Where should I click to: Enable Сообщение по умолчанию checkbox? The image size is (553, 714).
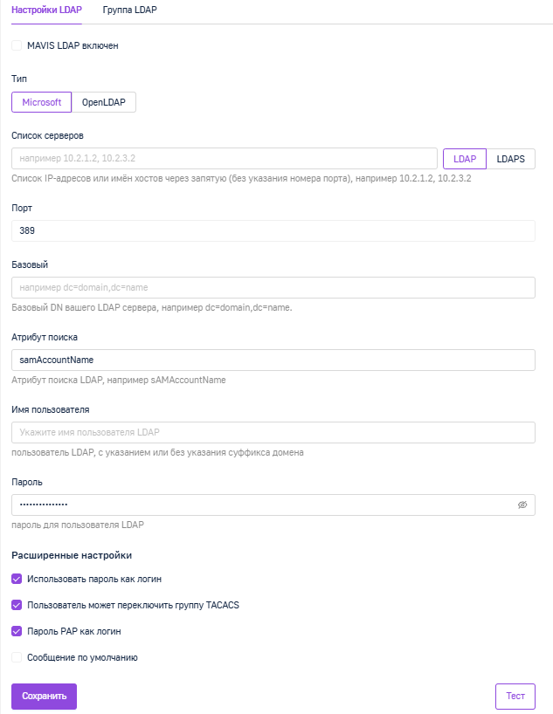pos(17,657)
